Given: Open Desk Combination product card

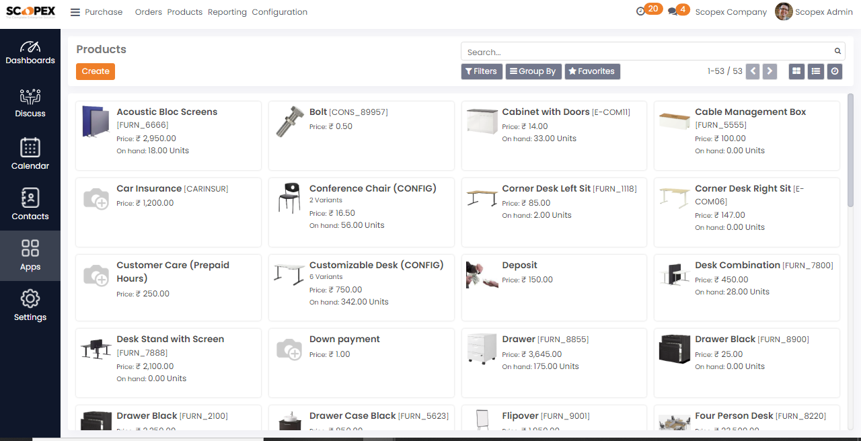Looking at the screenshot, I should pos(747,287).
